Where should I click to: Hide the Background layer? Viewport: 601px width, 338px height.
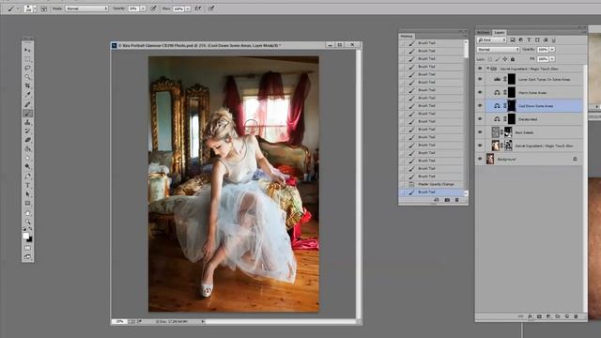[x=480, y=159]
